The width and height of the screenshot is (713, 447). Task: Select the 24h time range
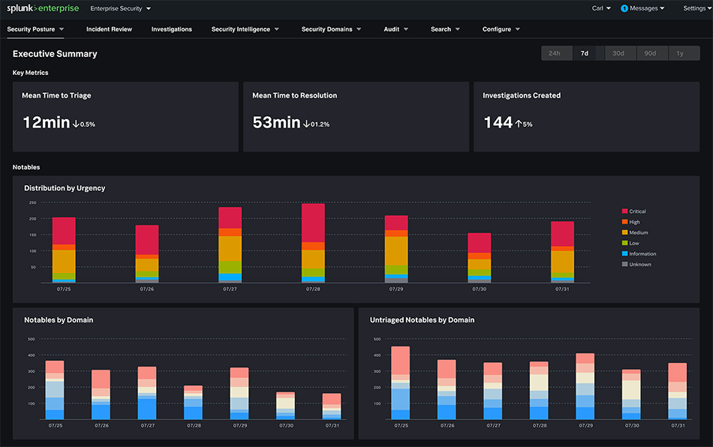tap(555, 53)
